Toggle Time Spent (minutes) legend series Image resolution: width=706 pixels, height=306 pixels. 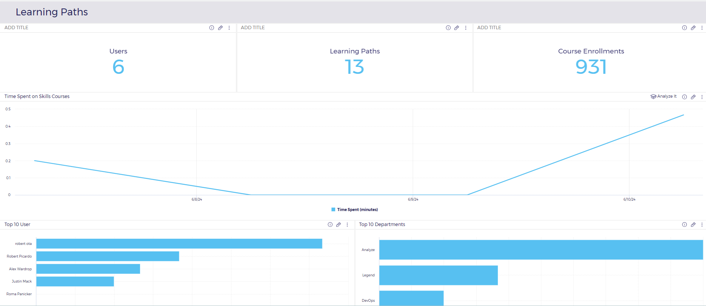354,210
